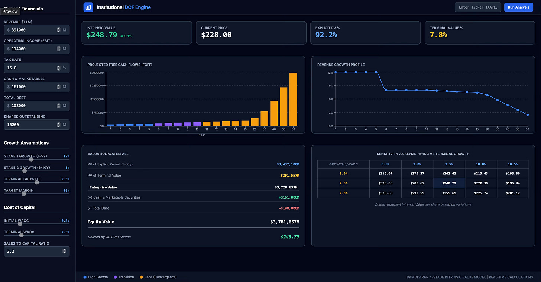Edit the Operating Income (EBIT) field 114000

coord(37,49)
